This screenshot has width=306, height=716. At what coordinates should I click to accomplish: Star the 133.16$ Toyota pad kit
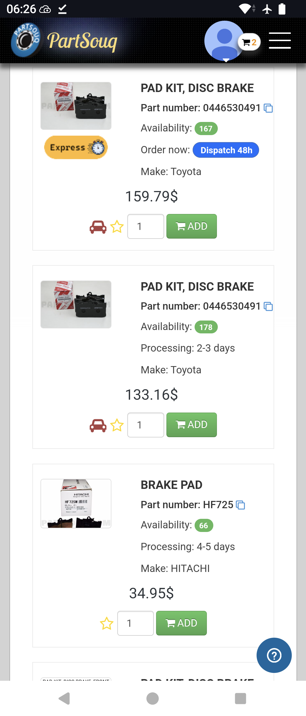pos(117,425)
